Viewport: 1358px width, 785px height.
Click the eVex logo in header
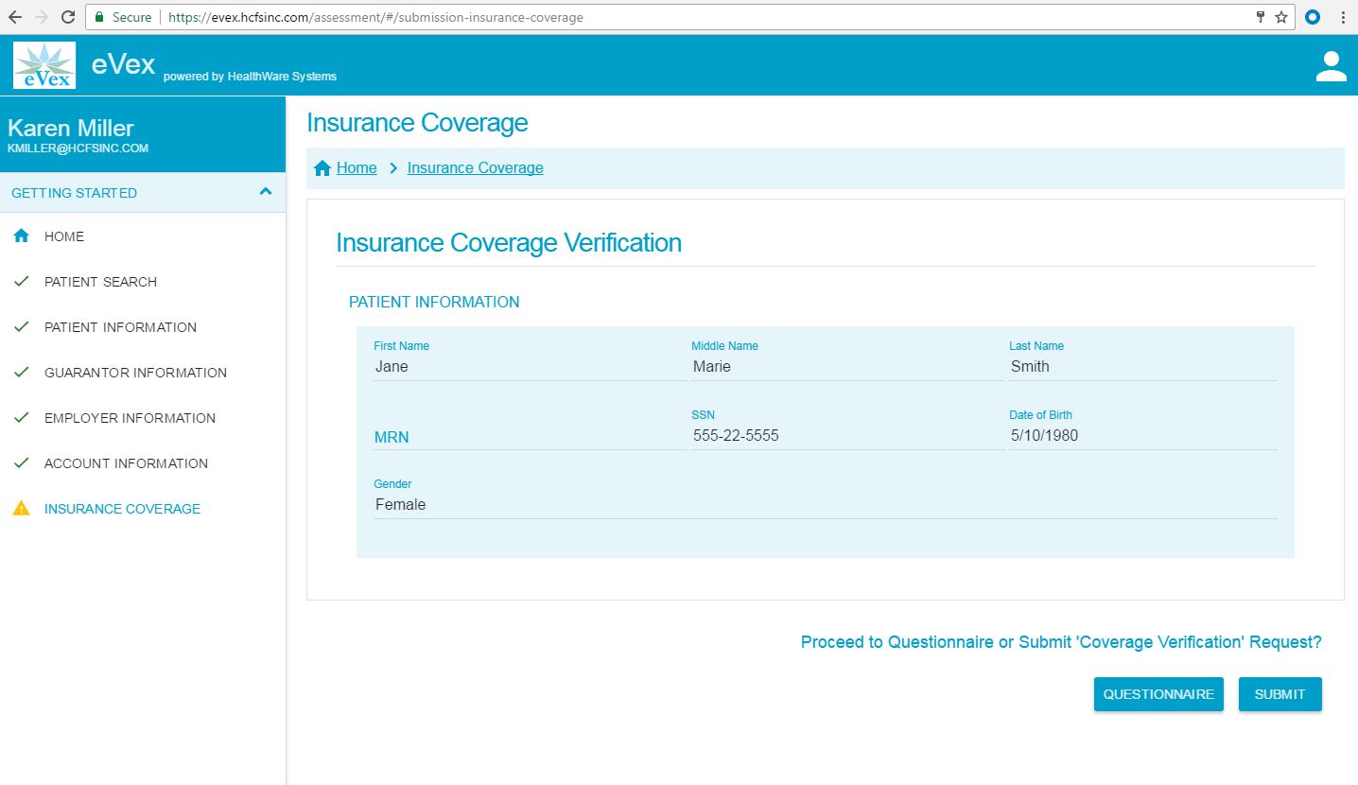[x=44, y=65]
